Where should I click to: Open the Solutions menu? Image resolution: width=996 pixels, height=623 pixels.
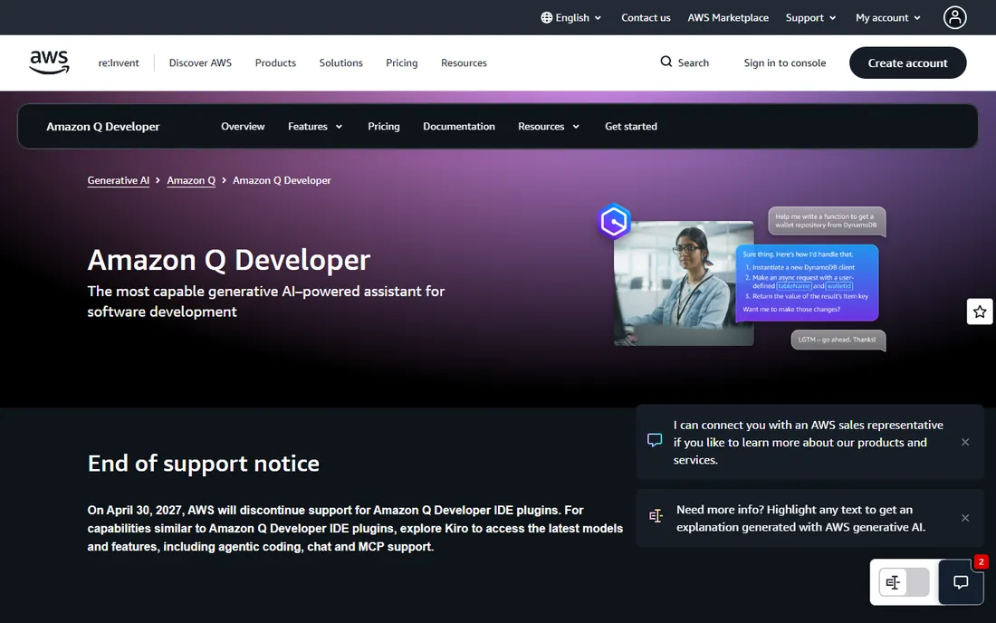point(340,62)
